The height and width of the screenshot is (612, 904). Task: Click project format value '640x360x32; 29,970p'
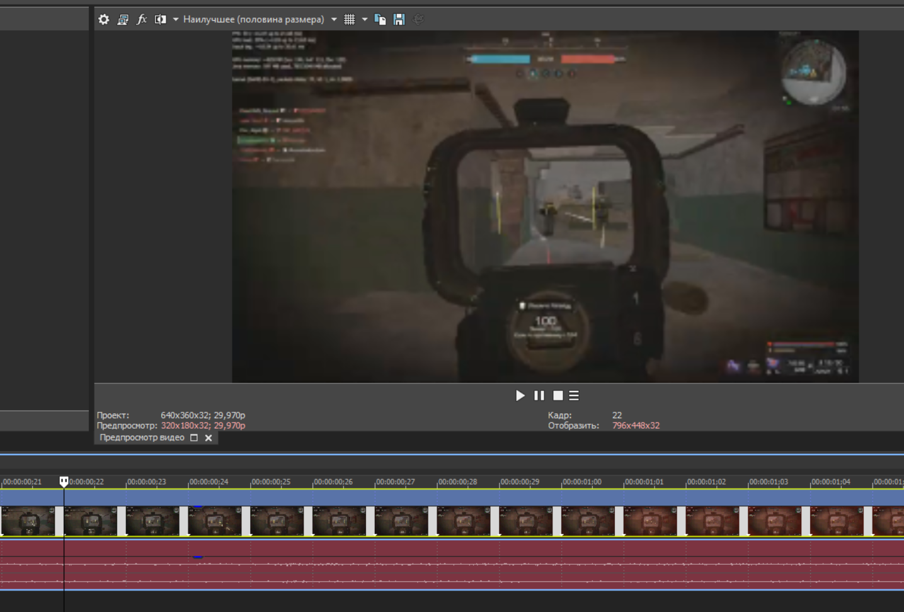pyautogui.click(x=203, y=416)
